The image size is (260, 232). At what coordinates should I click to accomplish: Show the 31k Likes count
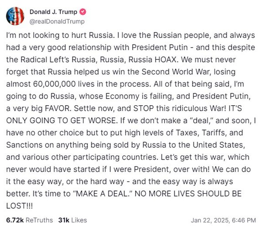64,220
